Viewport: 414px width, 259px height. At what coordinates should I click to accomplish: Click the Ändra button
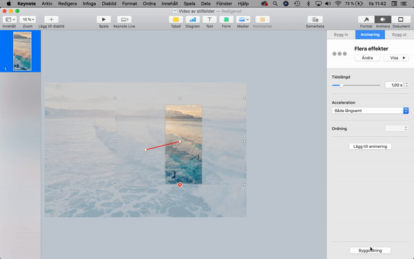coord(367,58)
